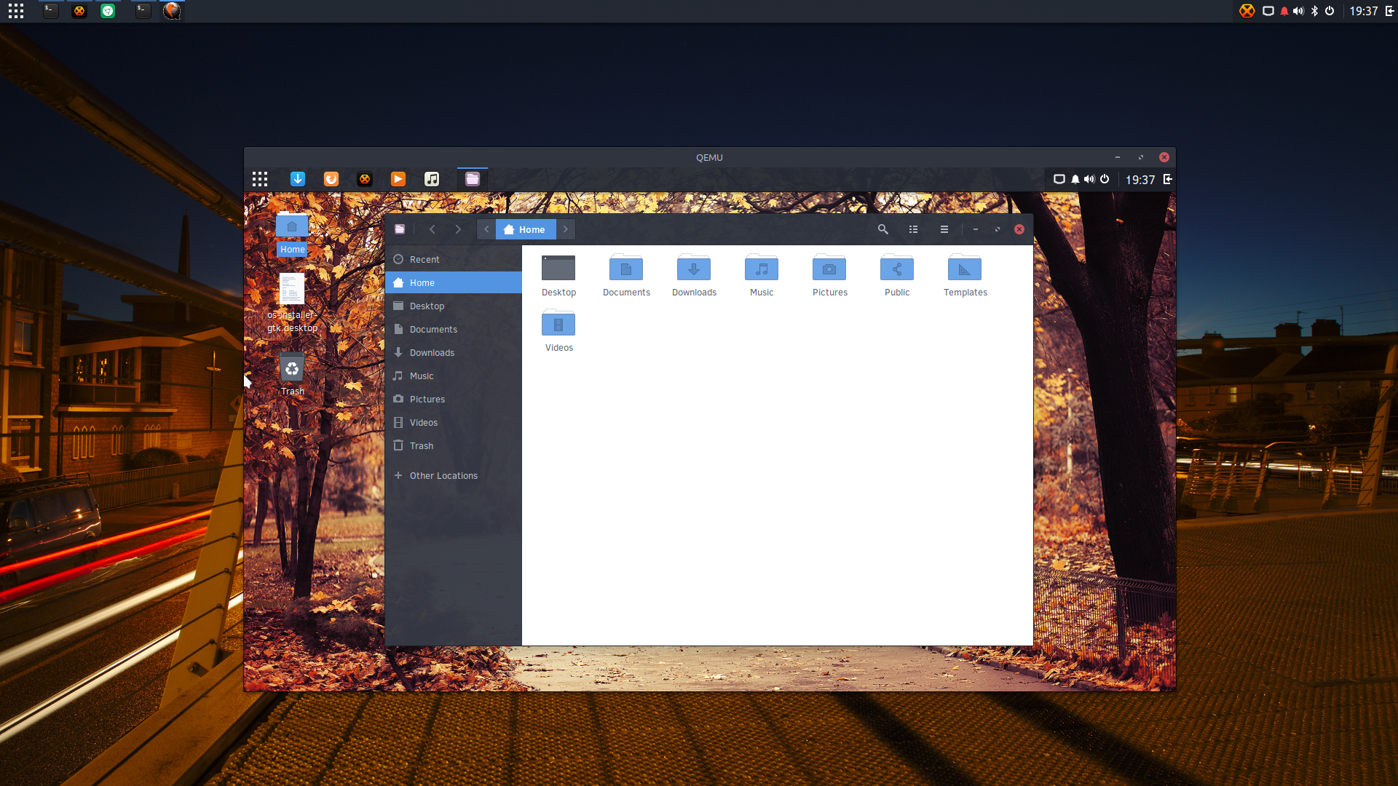1398x786 pixels.
Task: Toggle list view in file manager toolbar
Action: 913,229
